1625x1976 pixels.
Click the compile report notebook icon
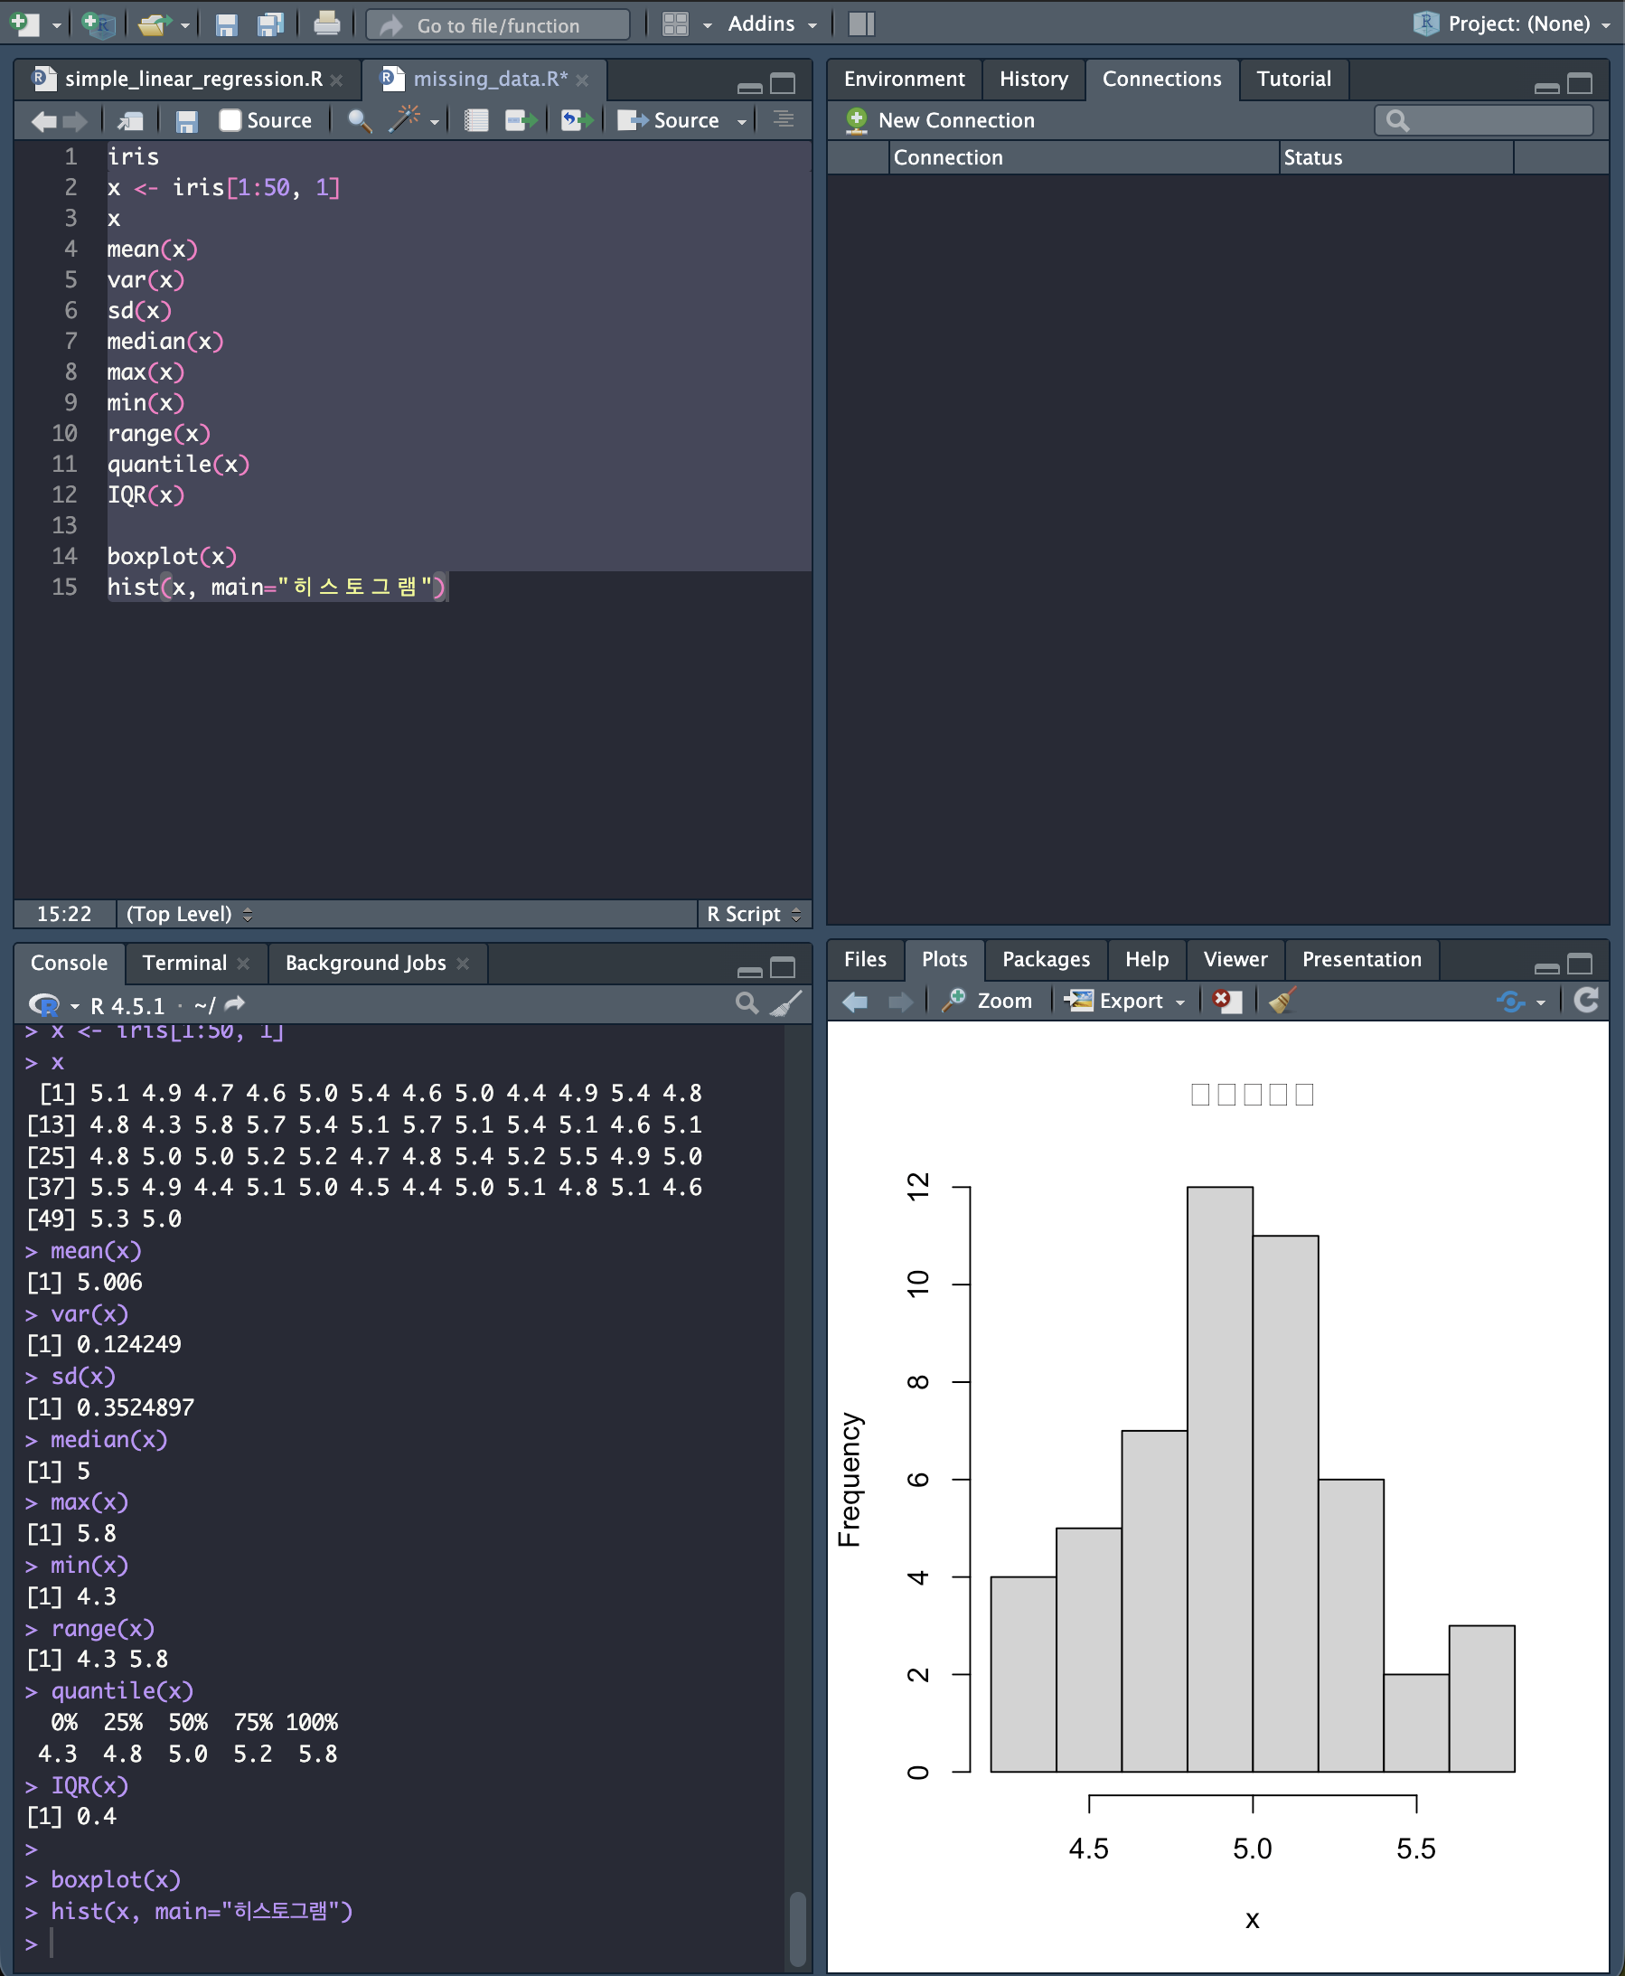coord(476,121)
